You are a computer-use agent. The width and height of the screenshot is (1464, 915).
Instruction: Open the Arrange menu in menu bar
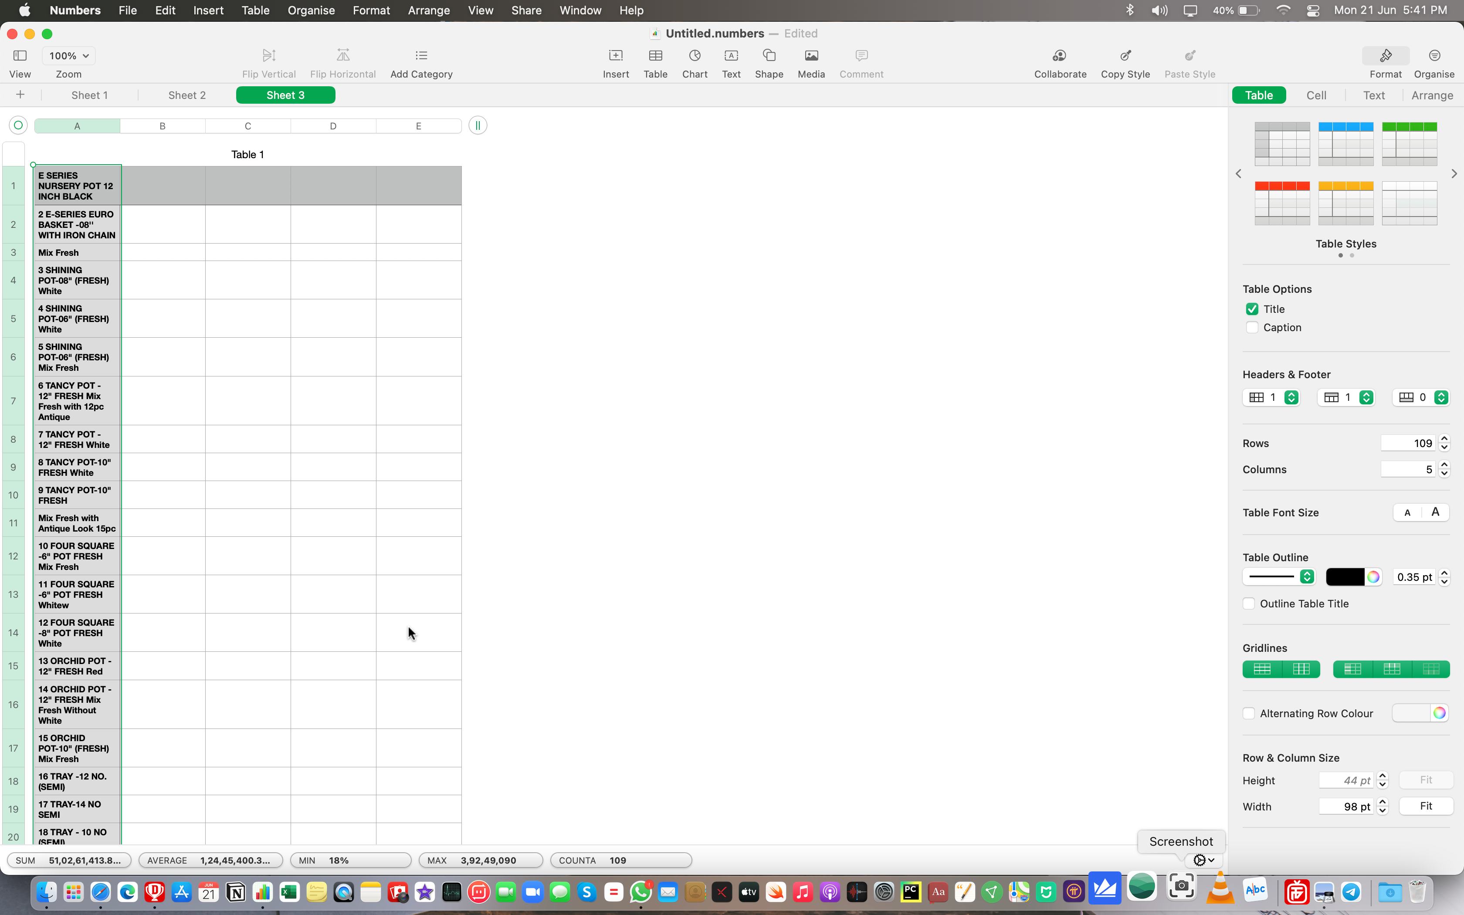coord(428,10)
